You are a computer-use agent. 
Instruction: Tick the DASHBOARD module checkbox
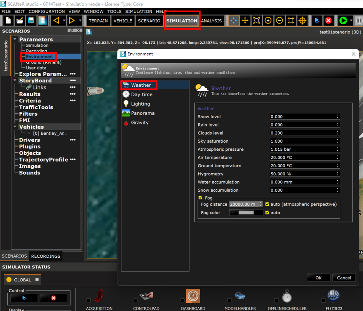coord(182,300)
